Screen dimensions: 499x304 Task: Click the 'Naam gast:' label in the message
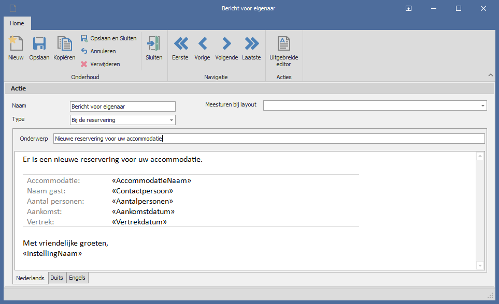pos(46,191)
